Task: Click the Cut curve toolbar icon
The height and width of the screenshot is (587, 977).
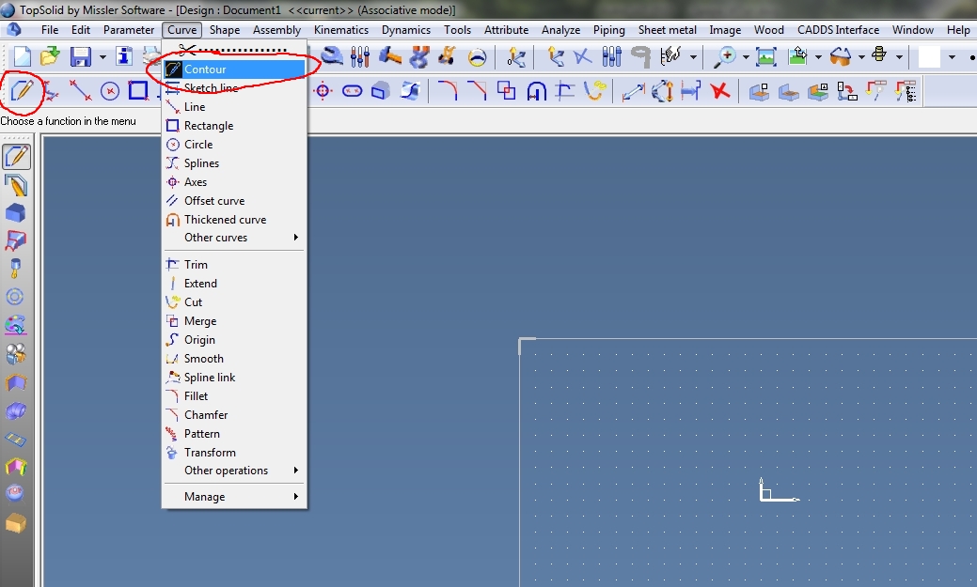Action: click(x=594, y=91)
